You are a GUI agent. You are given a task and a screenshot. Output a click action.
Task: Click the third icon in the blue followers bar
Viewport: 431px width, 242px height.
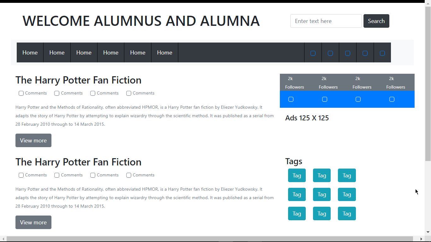click(358, 99)
